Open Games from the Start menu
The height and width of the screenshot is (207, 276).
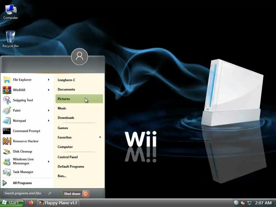tap(79, 128)
